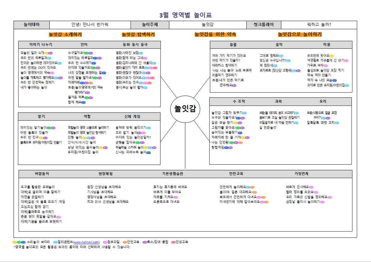This screenshot has width=371, height=262.
Task: Select the science activity '실 전화놀이'
Action: [267, 128]
